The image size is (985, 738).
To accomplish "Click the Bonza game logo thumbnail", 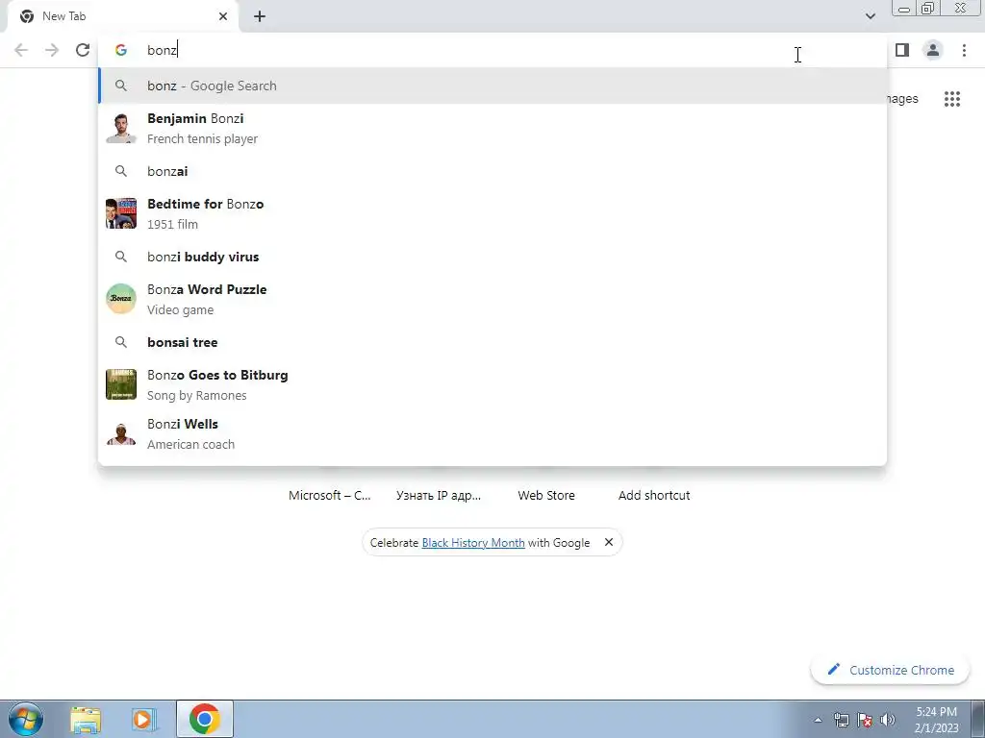I will point(120,299).
